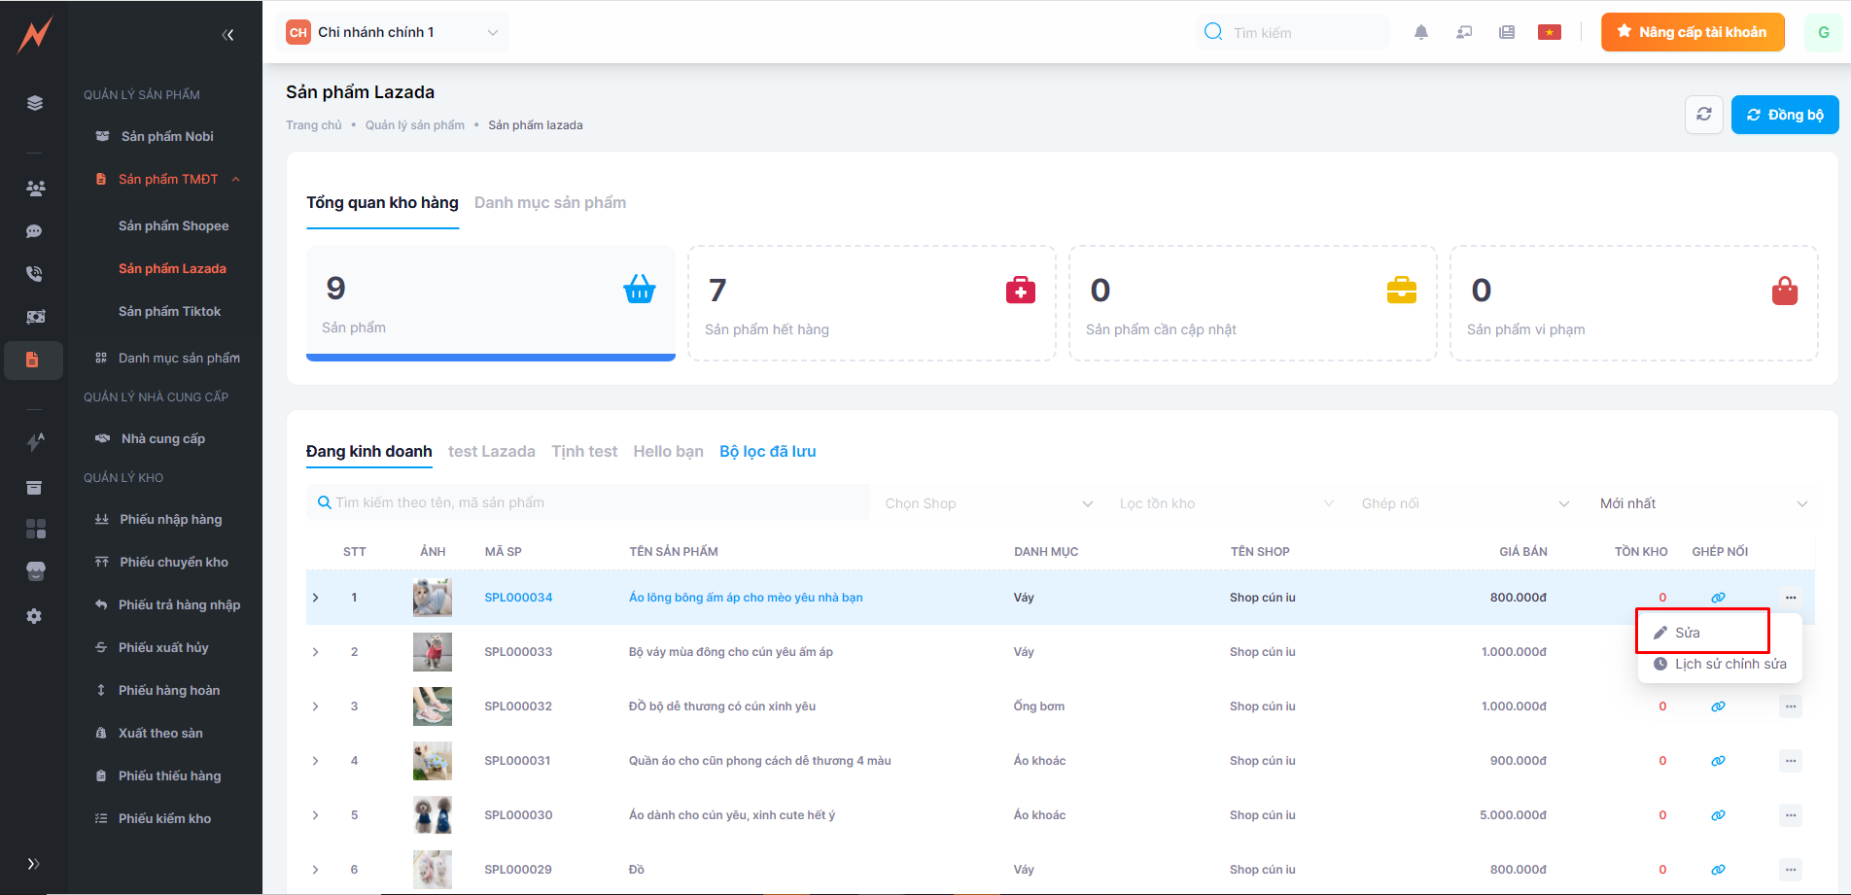1851x895 pixels.
Task: Expand row 2 product details chevron
Action: [x=316, y=652]
